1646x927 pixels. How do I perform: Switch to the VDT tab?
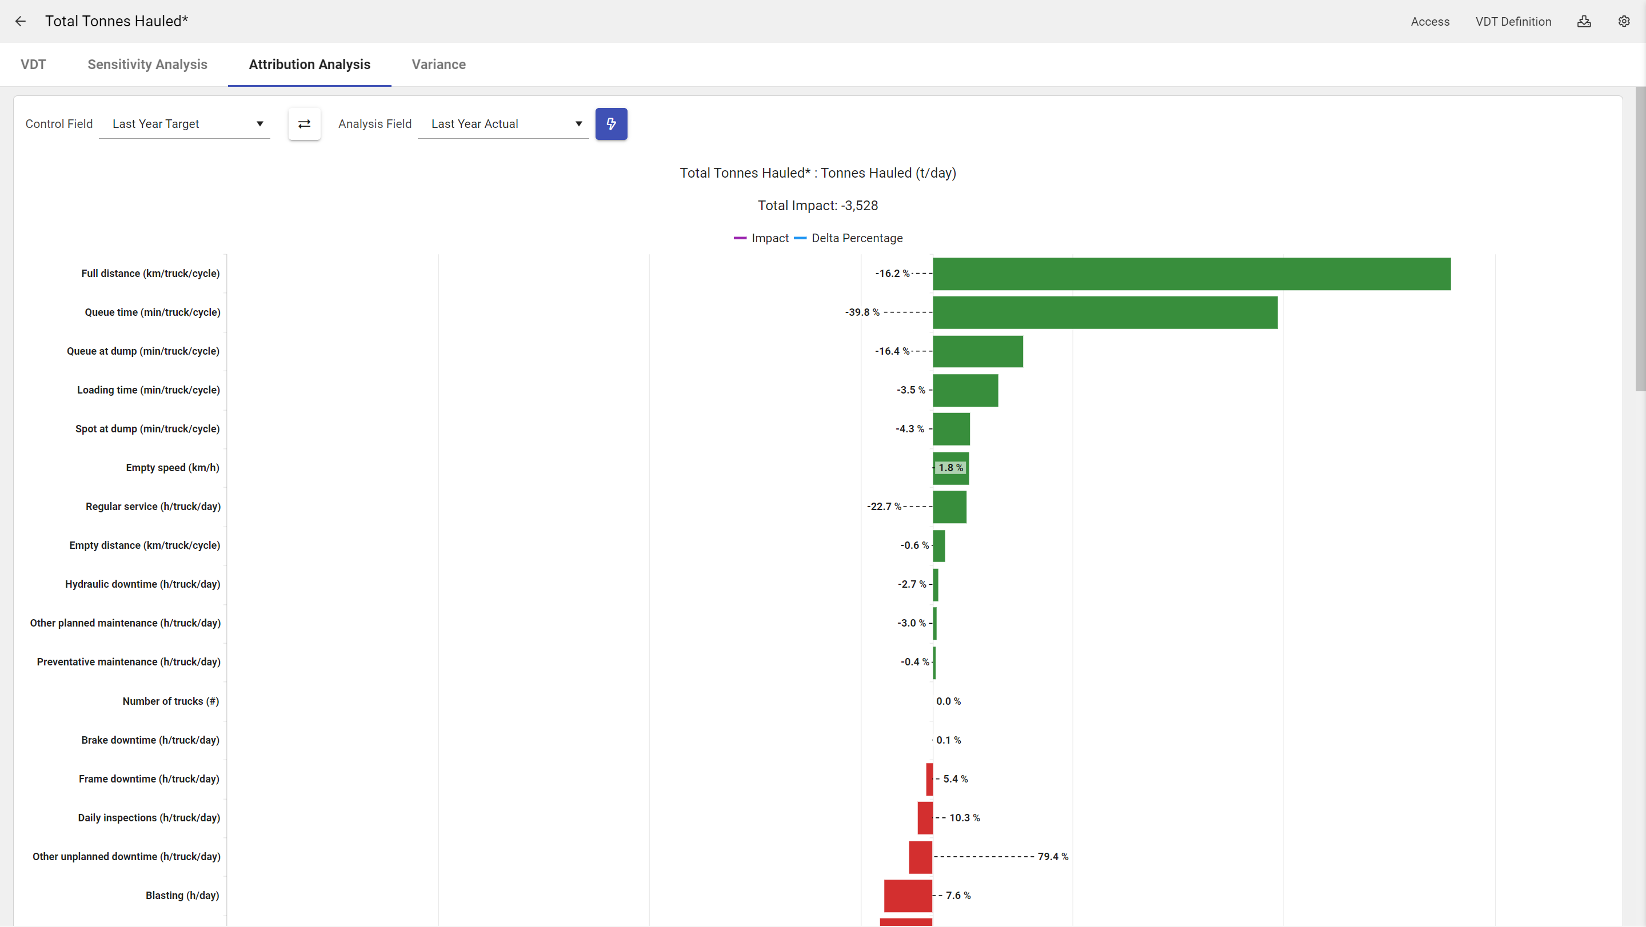[33, 65]
